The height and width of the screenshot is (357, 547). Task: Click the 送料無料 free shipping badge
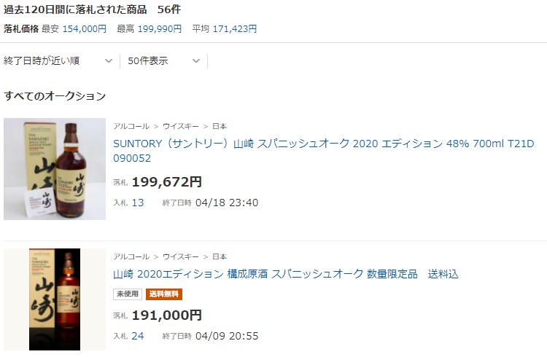(164, 294)
